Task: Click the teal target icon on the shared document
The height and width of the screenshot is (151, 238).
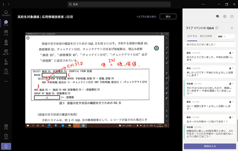Action: pos(156,48)
